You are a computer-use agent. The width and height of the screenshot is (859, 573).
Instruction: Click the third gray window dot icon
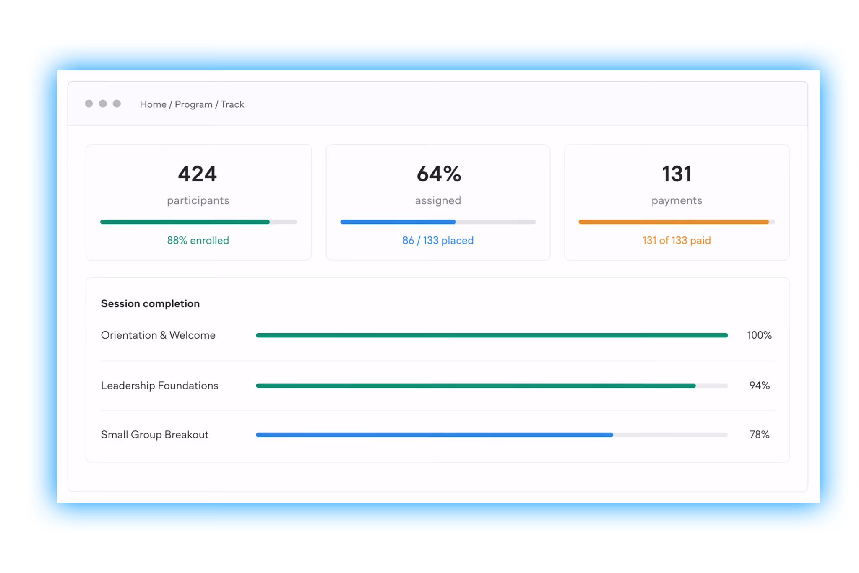click(117, 104)
